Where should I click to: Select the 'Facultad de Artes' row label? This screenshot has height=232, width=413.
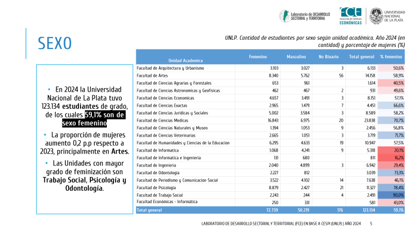[x=152, y=76]
